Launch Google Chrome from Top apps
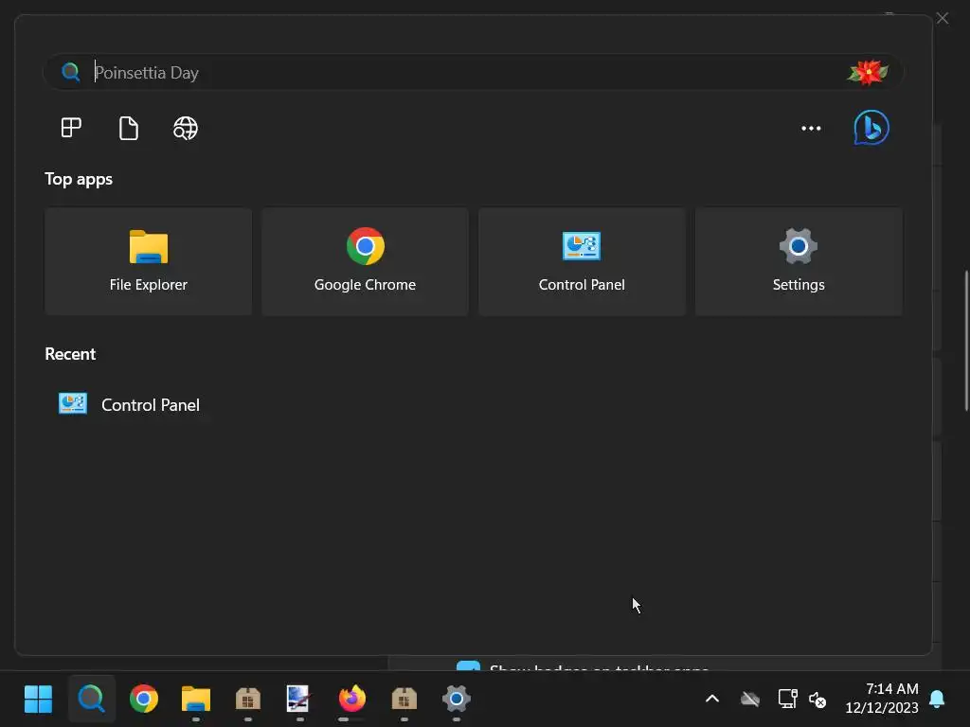970x727 pixels. coord(365,261)
